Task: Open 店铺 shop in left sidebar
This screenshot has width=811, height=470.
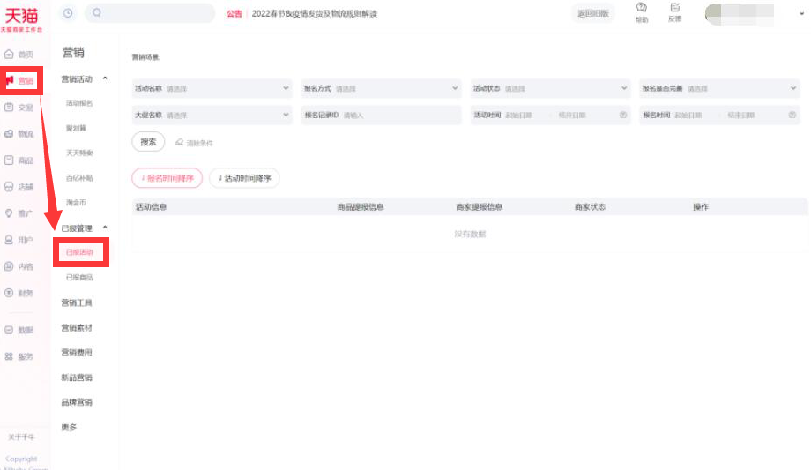Action: 19,187
